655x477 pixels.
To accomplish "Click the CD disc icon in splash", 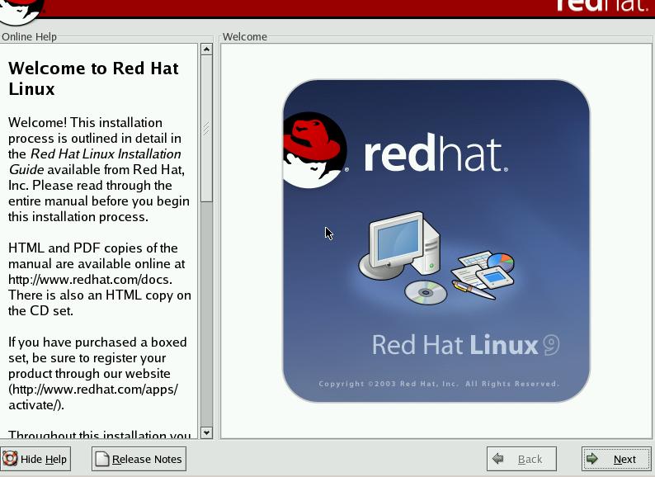I will (426, 292).
